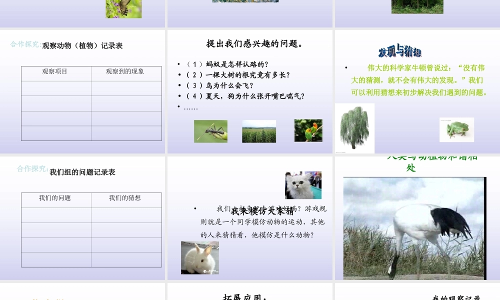Viewport: 500px width, 300px height.
Task: Click the willow tree illustration
Action: 354,128
